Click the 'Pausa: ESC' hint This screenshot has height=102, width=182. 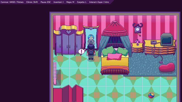click(45, 2)
